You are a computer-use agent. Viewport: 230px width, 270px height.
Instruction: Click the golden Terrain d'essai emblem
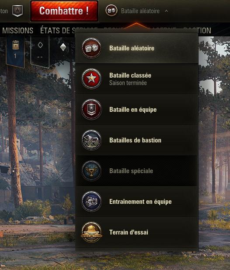click(91, 232)
